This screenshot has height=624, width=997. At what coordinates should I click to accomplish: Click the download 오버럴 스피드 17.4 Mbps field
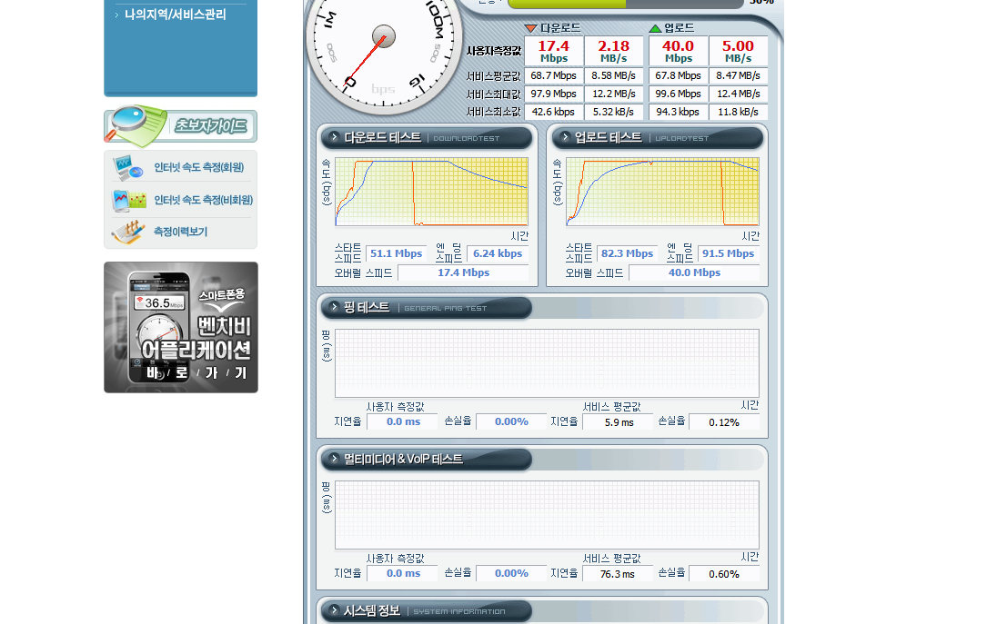[x=463, y=272]
